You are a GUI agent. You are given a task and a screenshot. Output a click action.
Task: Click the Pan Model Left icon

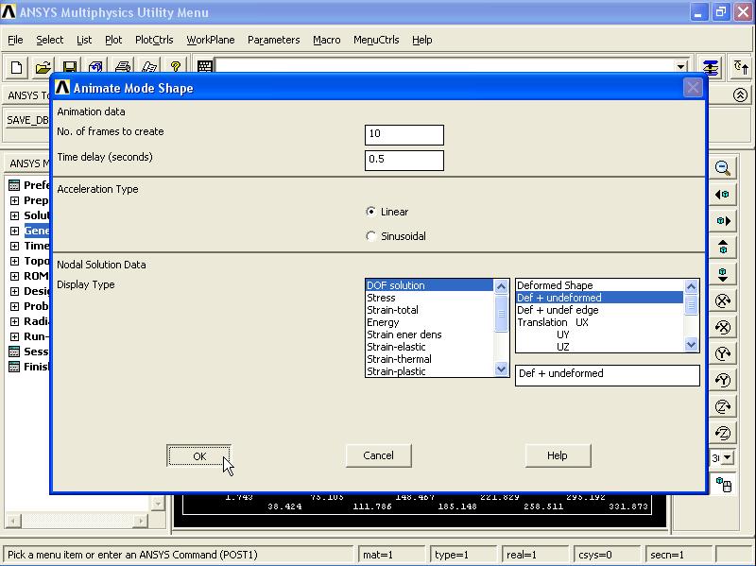722,195
